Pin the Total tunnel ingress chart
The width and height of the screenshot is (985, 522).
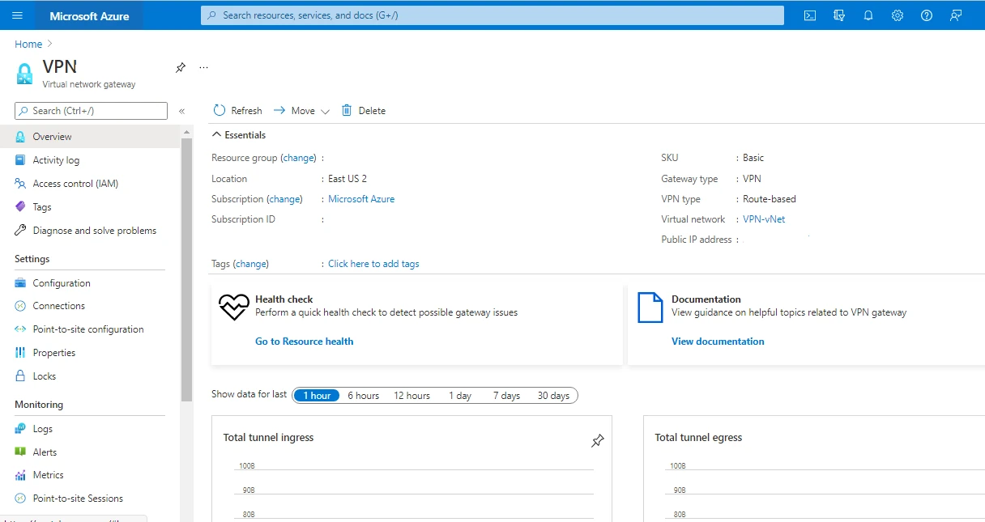click(x=597, y=440)
